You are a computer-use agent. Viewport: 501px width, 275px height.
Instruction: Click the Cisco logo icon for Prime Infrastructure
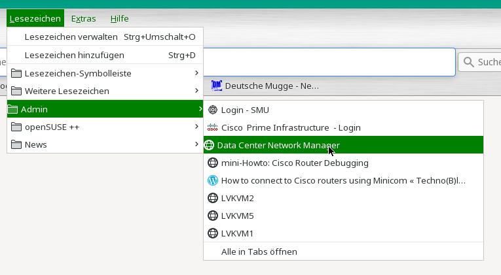click(212, 127)
